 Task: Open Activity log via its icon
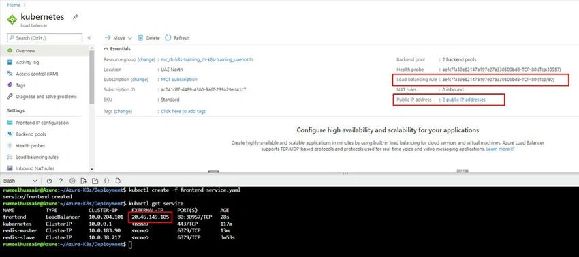click(10, 62)
